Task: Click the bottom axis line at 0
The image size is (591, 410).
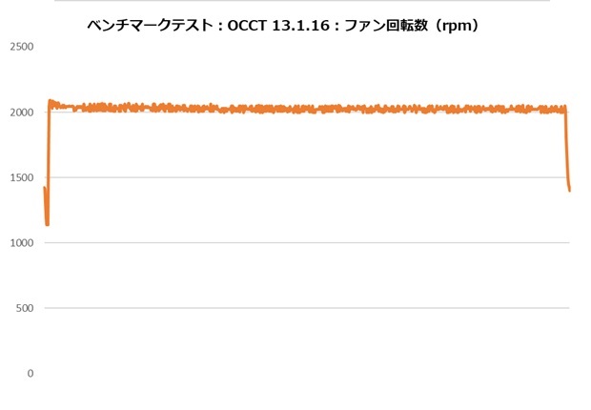Action: pyautogui.click(x=305, y=373)
